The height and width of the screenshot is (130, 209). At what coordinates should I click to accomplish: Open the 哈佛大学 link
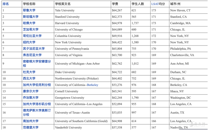(x=29, y=23)
